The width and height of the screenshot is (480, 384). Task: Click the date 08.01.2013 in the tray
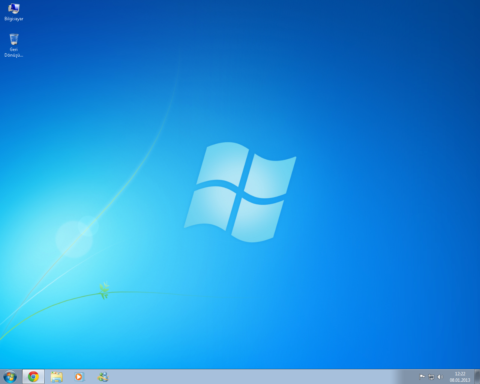[460, 380]
